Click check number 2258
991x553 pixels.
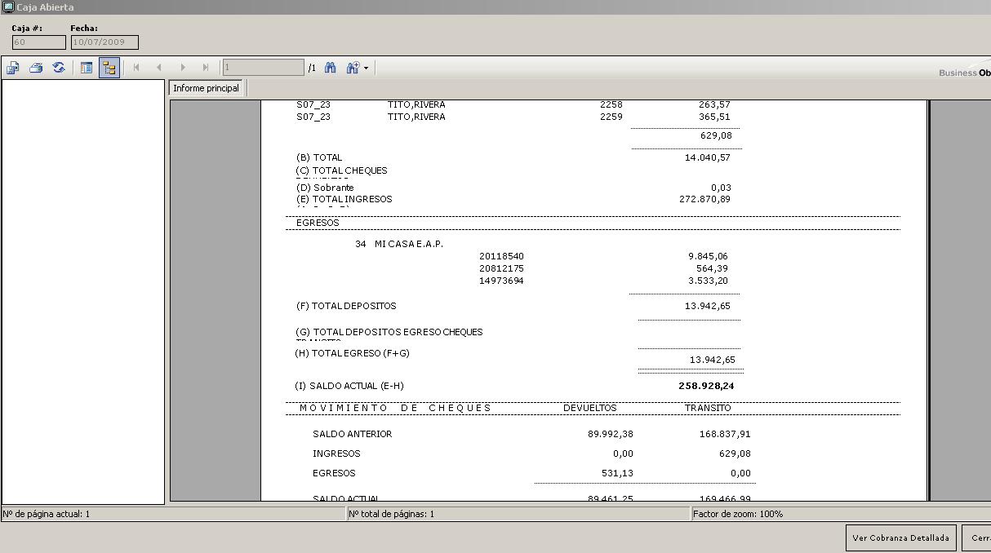pyautogui.click(x=611, y=104)
